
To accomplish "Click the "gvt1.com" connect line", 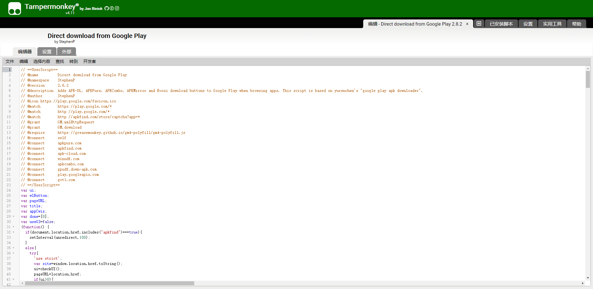I will coord(66,180).
